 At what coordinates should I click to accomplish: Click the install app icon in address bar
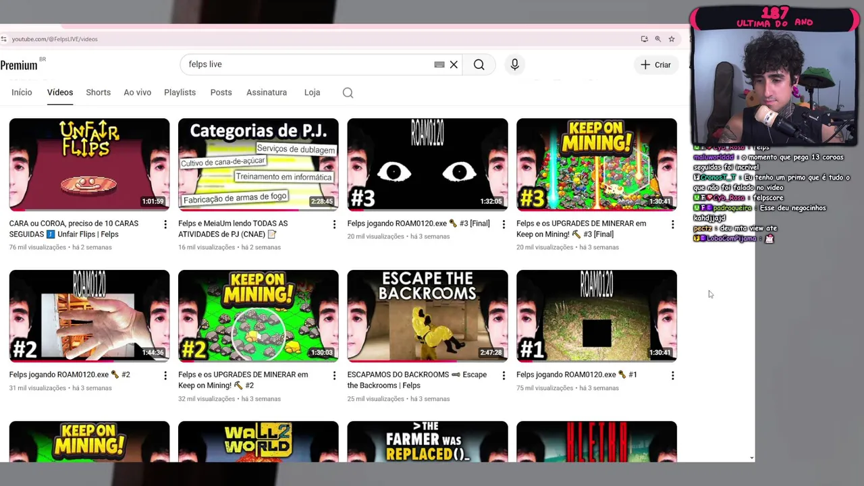click(645, 39)
